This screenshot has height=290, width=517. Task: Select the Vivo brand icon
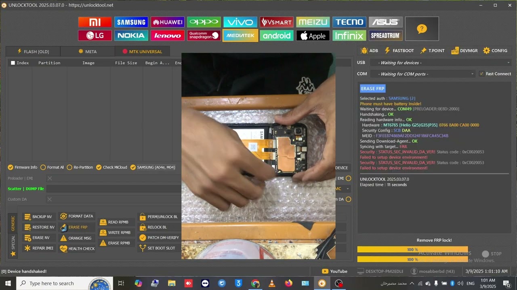tap(240, 22)
